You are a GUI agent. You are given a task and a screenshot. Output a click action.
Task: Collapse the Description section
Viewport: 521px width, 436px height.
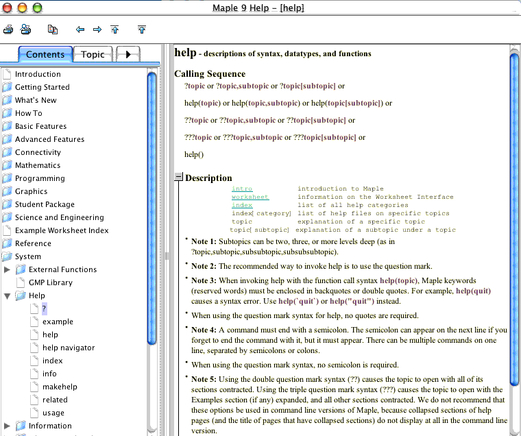point(179,177)
